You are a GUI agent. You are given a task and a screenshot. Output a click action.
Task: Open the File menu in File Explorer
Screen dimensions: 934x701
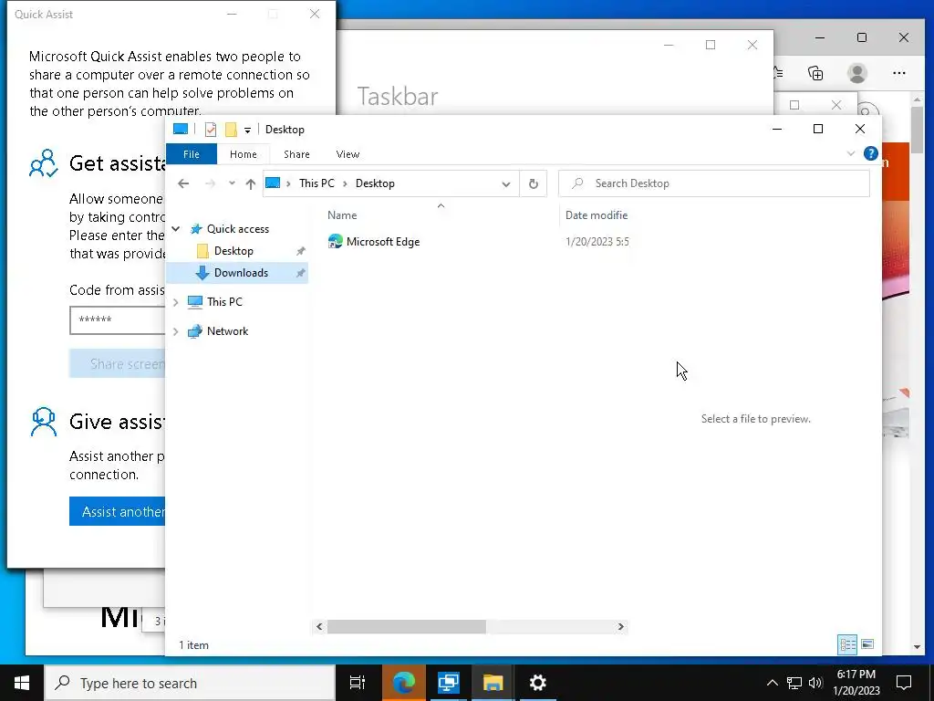click(x=192, y=154)
